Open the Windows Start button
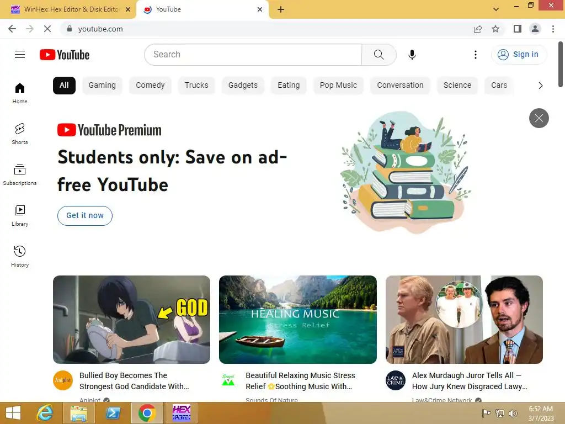This screenshot has width=565, height=424. [x=13, y=413]
